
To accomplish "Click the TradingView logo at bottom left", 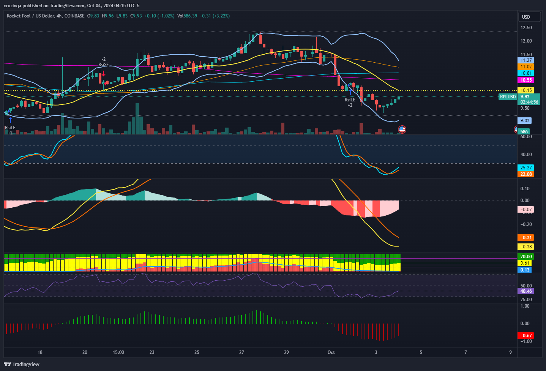I will point(22,364).
